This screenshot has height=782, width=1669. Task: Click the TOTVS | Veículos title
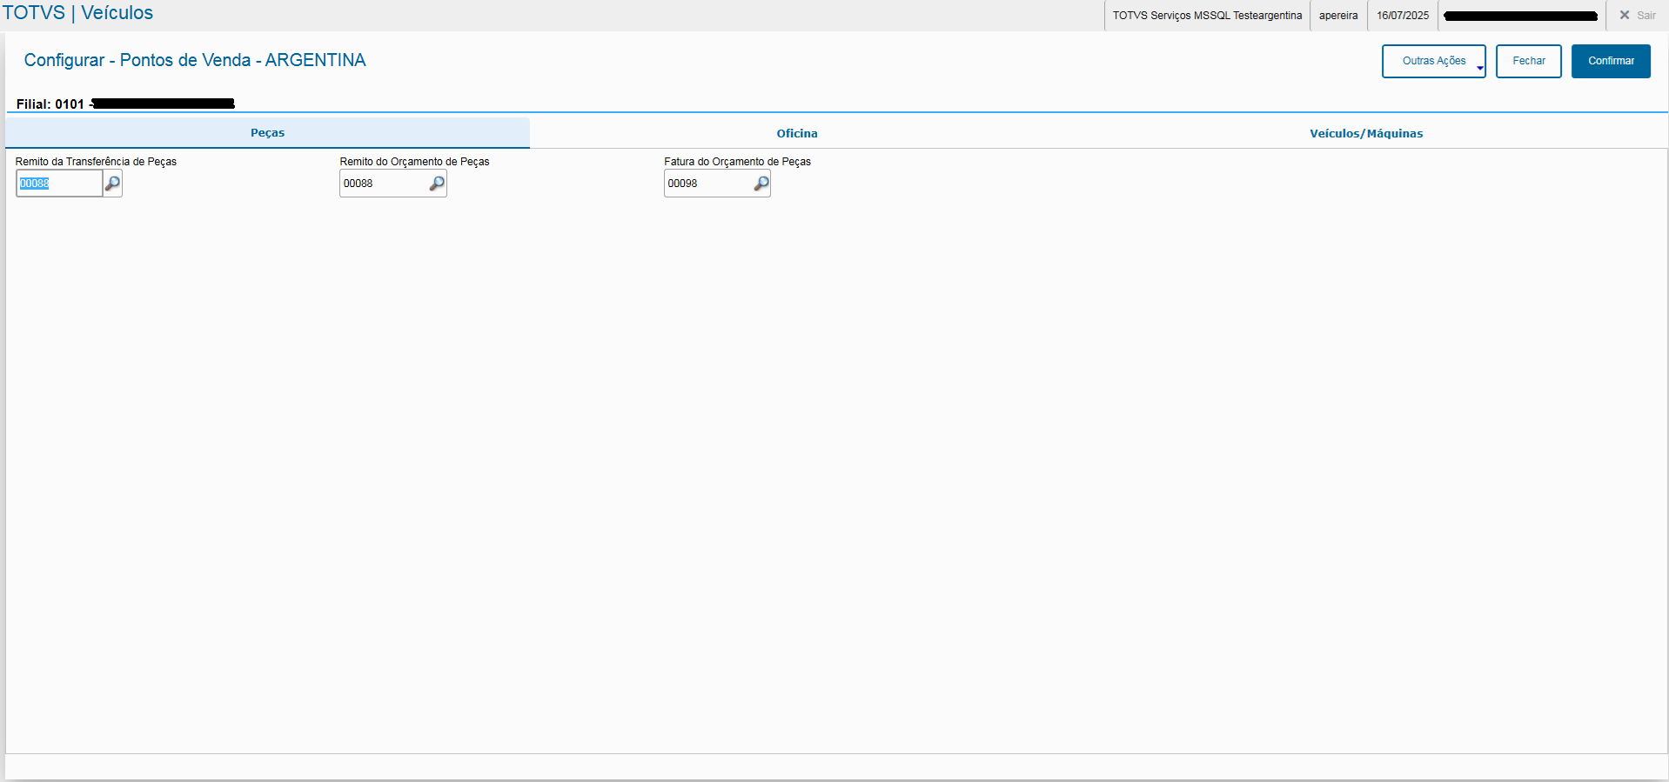pos(77,13)
